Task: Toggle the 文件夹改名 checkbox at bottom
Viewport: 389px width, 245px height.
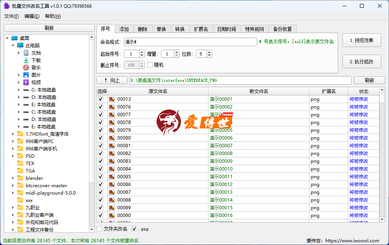Action: point(99,229)
